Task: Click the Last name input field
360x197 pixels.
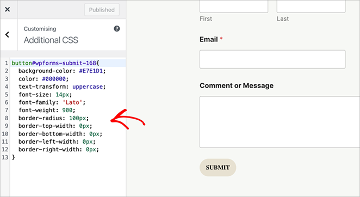Action: pyautogui.click(x=311, y=7)
